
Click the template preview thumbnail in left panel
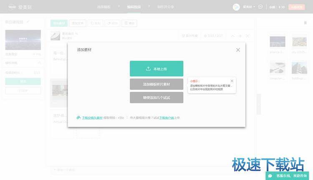23,40
